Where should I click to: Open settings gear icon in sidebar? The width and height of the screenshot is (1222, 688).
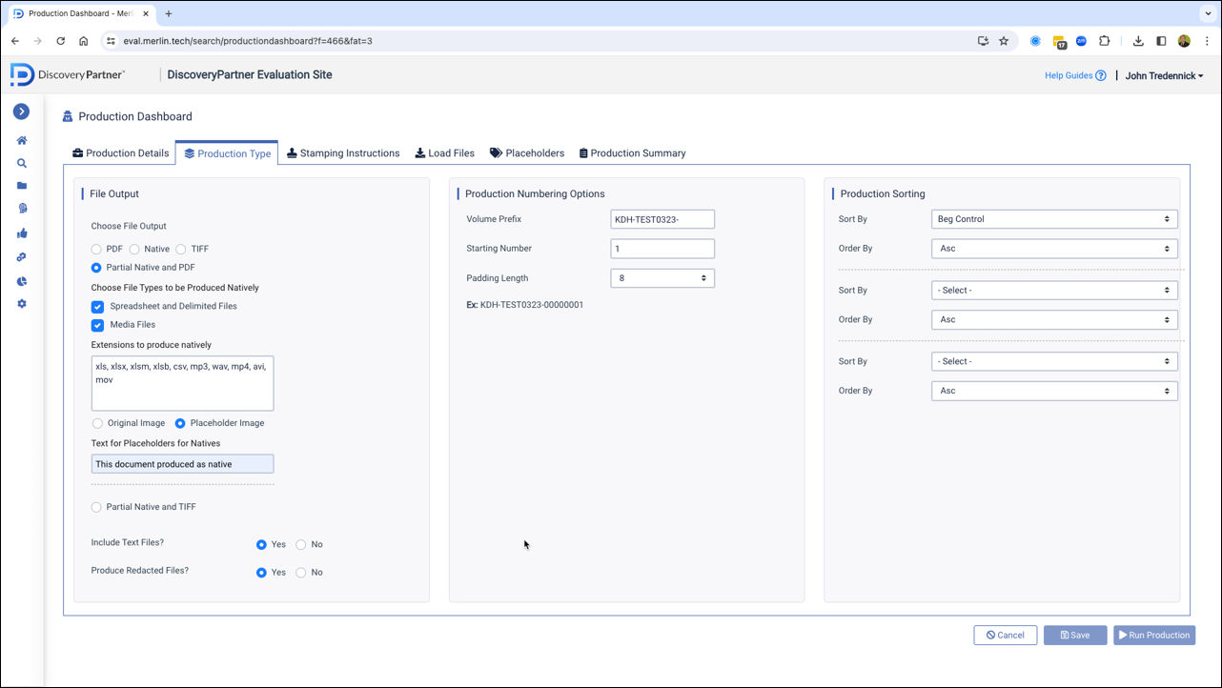coord(22,304)
